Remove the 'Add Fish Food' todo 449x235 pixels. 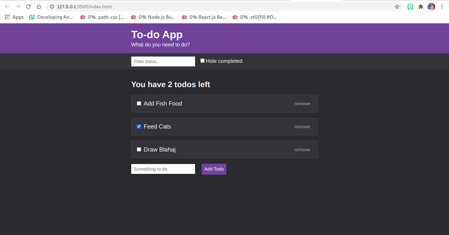pos(302,104)
